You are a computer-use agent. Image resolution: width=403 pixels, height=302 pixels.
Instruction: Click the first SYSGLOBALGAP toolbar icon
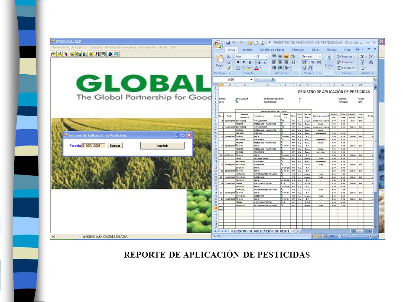tap(54, 54)
